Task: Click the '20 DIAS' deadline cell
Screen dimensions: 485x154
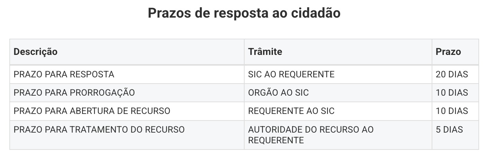Action: tap(452, 74)
